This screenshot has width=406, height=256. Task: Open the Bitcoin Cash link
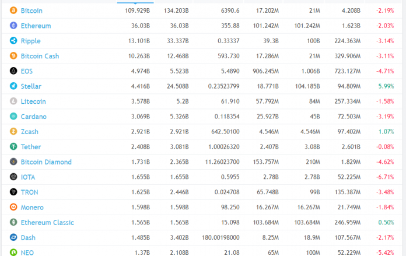coord(40,56)
